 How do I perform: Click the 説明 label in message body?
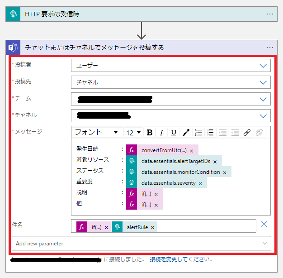point(82,192)
